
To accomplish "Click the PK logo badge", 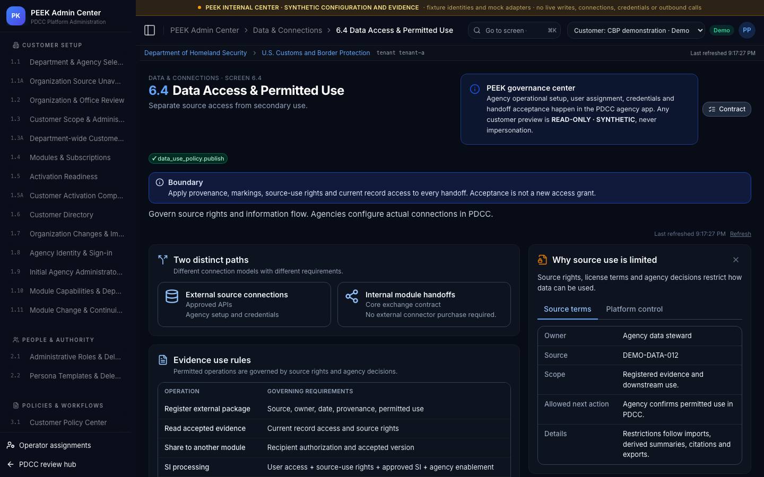I will (x=15, y=16).
